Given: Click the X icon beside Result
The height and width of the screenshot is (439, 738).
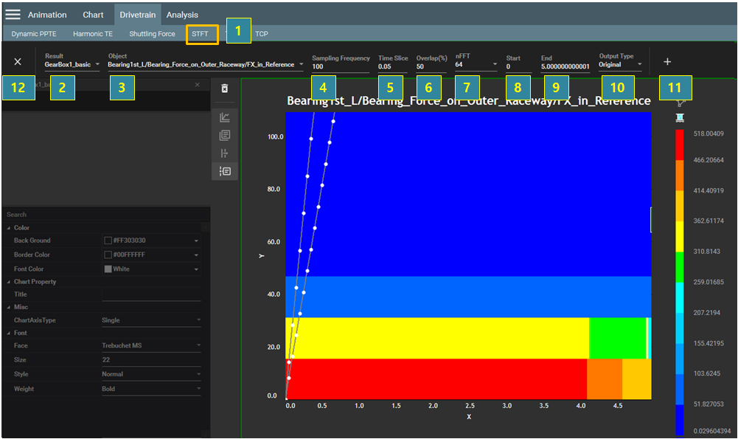Looking at the screenshot, I should (x=18, y=62).
